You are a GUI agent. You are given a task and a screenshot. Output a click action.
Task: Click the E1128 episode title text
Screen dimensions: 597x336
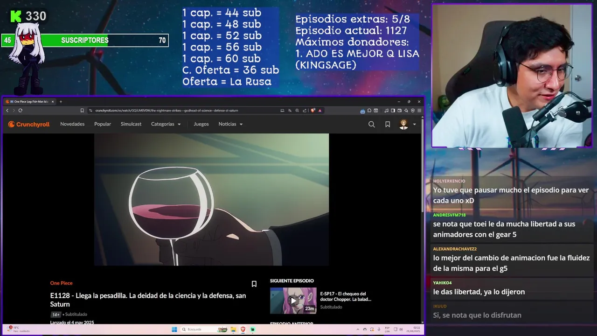coord(148,300)
